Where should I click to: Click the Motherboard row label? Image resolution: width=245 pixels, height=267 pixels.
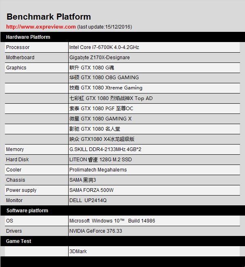[20, 58]
